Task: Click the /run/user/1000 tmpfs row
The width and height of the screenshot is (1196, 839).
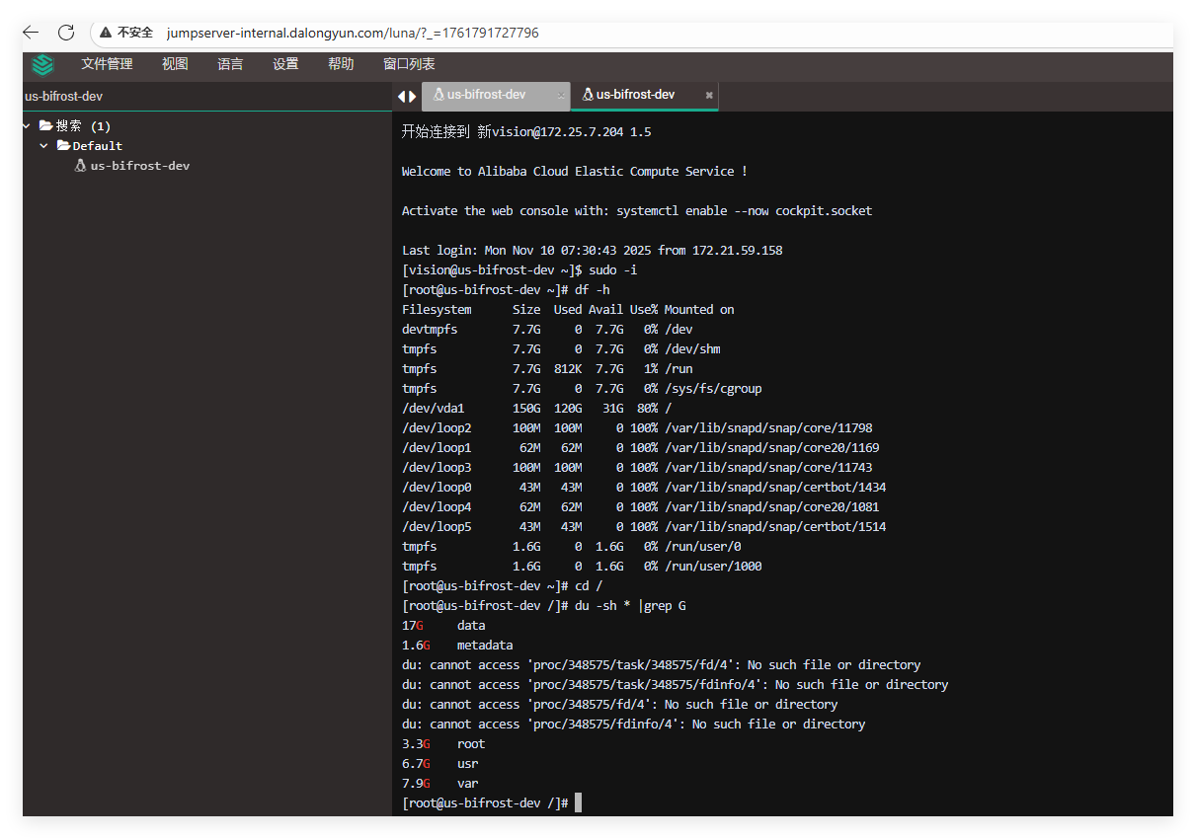Action: click(x=582, y=567)
